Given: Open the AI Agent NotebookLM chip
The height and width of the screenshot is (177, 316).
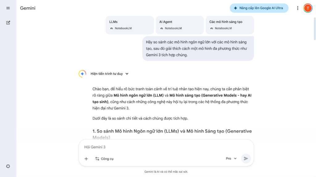Looking at the screenshot, I should (x=180, y=25).
